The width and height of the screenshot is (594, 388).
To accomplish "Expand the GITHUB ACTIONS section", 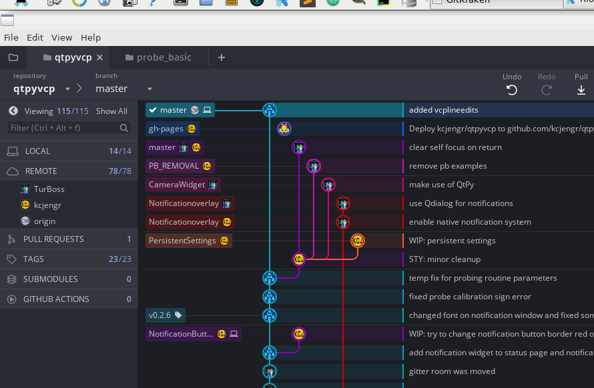I will (x=69, y=299).
